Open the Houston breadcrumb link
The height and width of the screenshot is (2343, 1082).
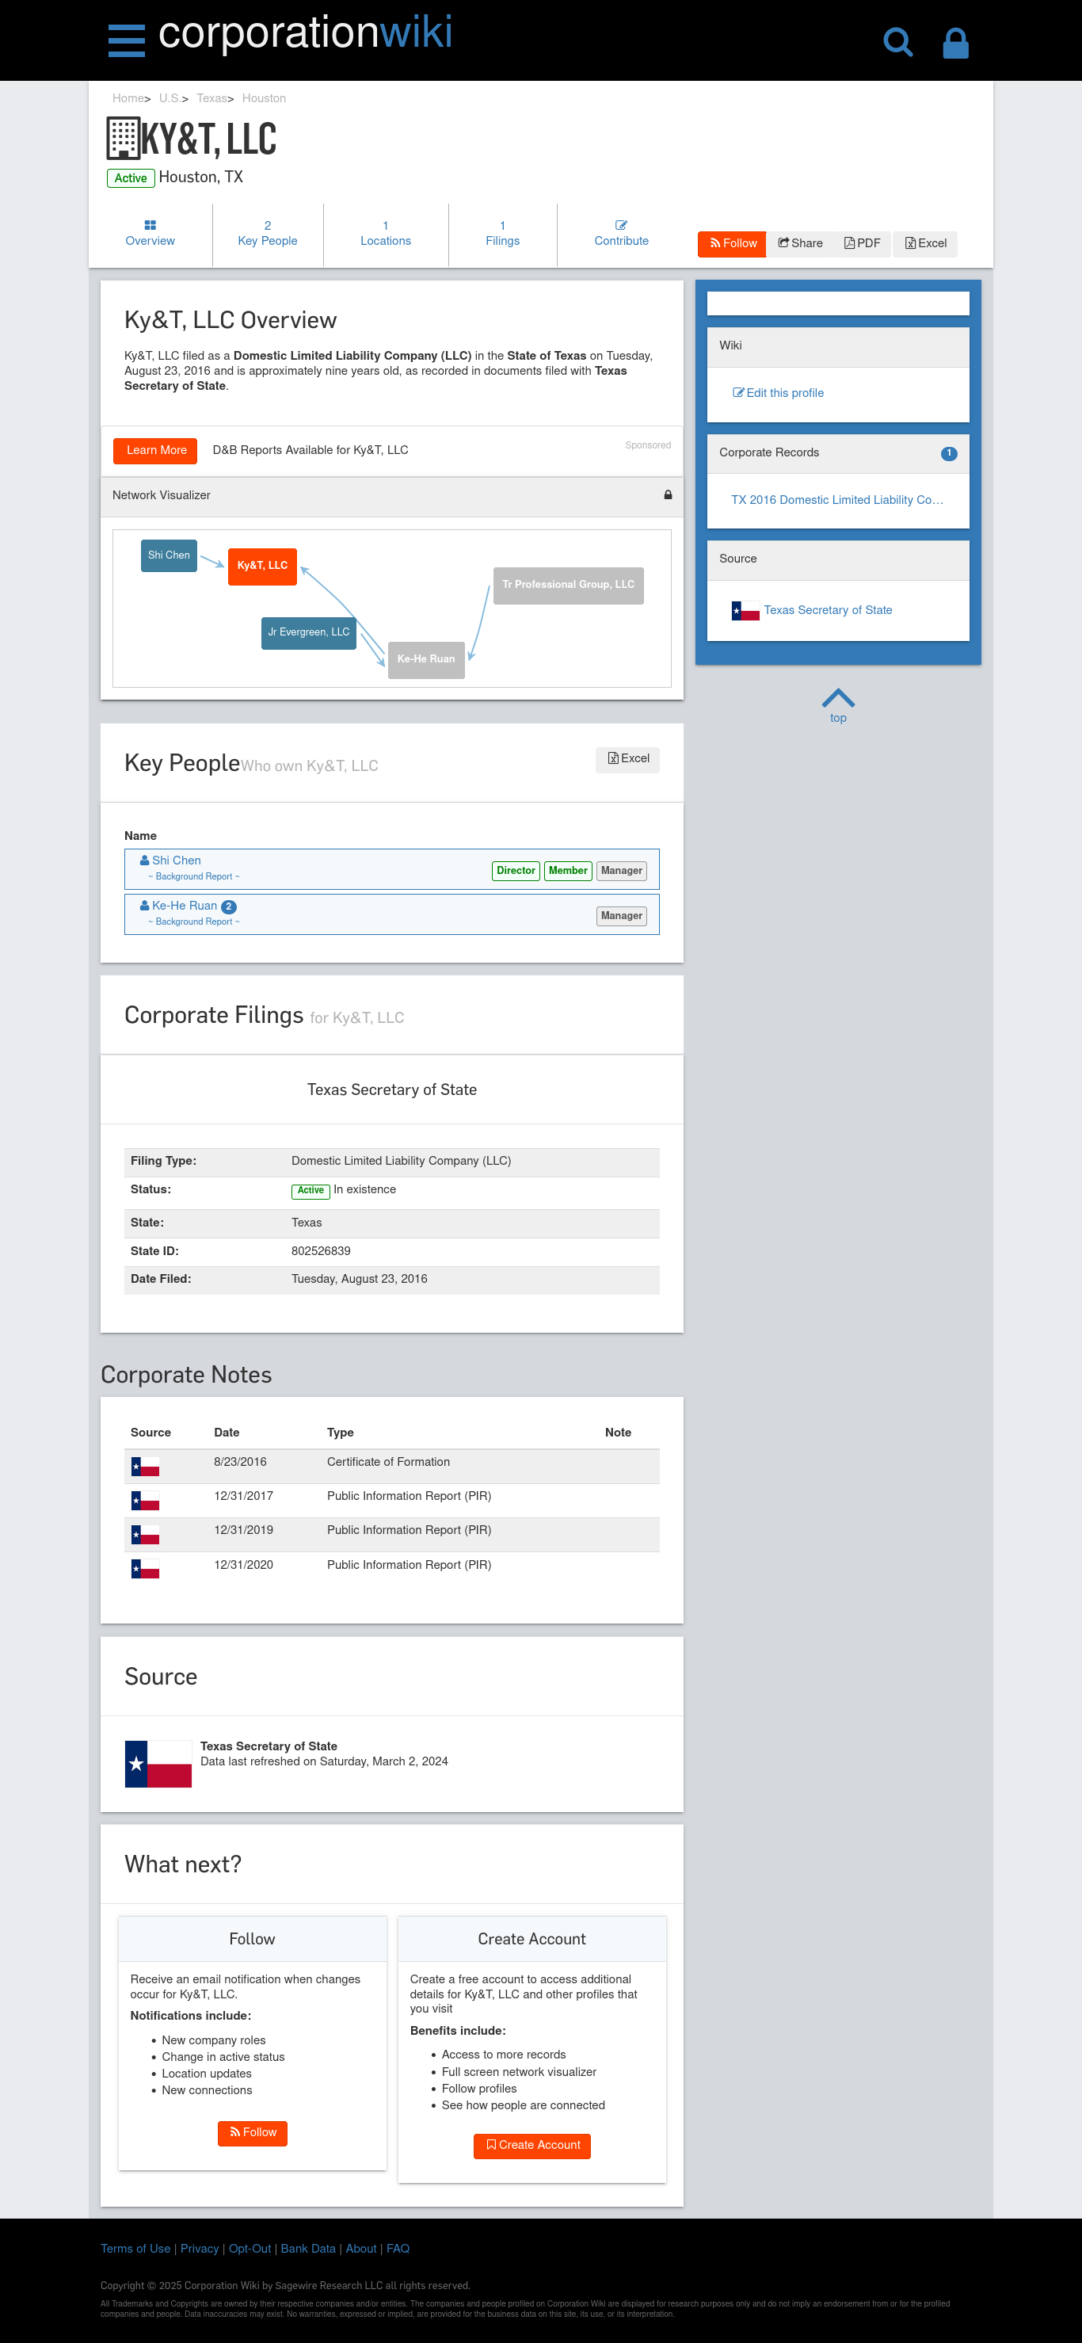coord(264,98)
